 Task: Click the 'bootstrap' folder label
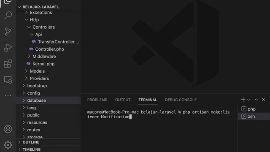tap(37, 86)
